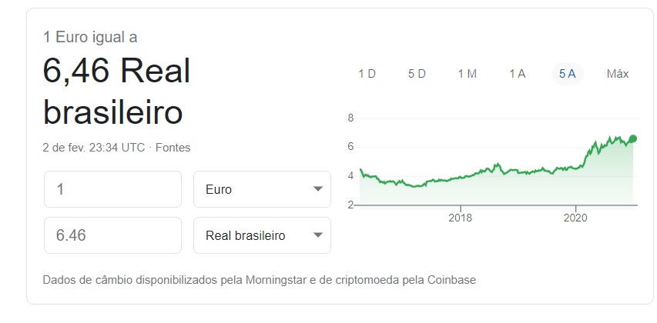Click the Real brasileiro dropdown arrow icon
This screenshot has height=323, width=657.
(318, 235)
